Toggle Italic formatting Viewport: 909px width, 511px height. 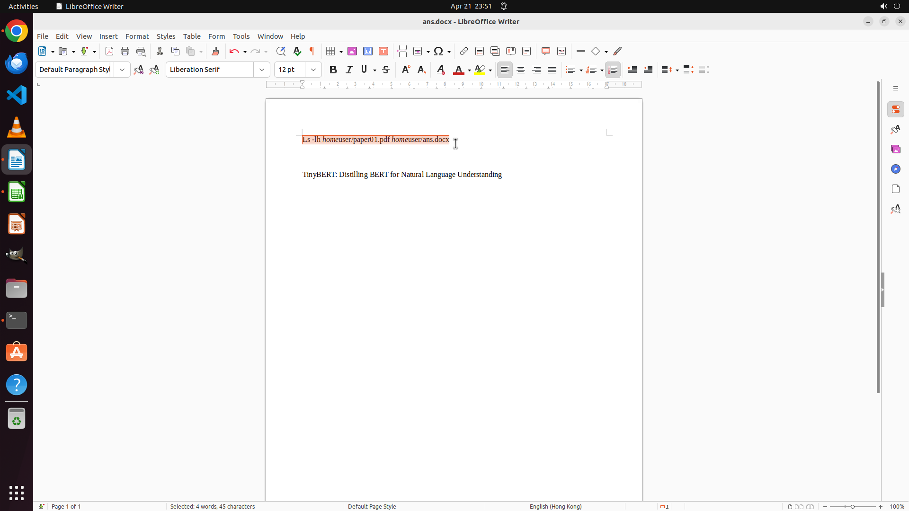tap(349, 70)
